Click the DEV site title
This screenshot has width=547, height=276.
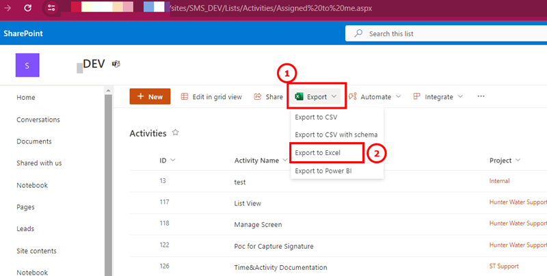tap(94, 64)
